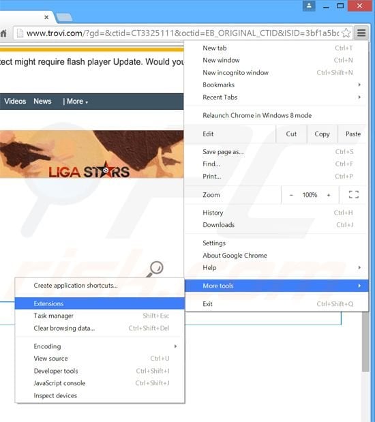Viewport: 375px width, 422px height.
Task: Expand the Recent Tabs submenu
Action: click(x=276, y=97)
